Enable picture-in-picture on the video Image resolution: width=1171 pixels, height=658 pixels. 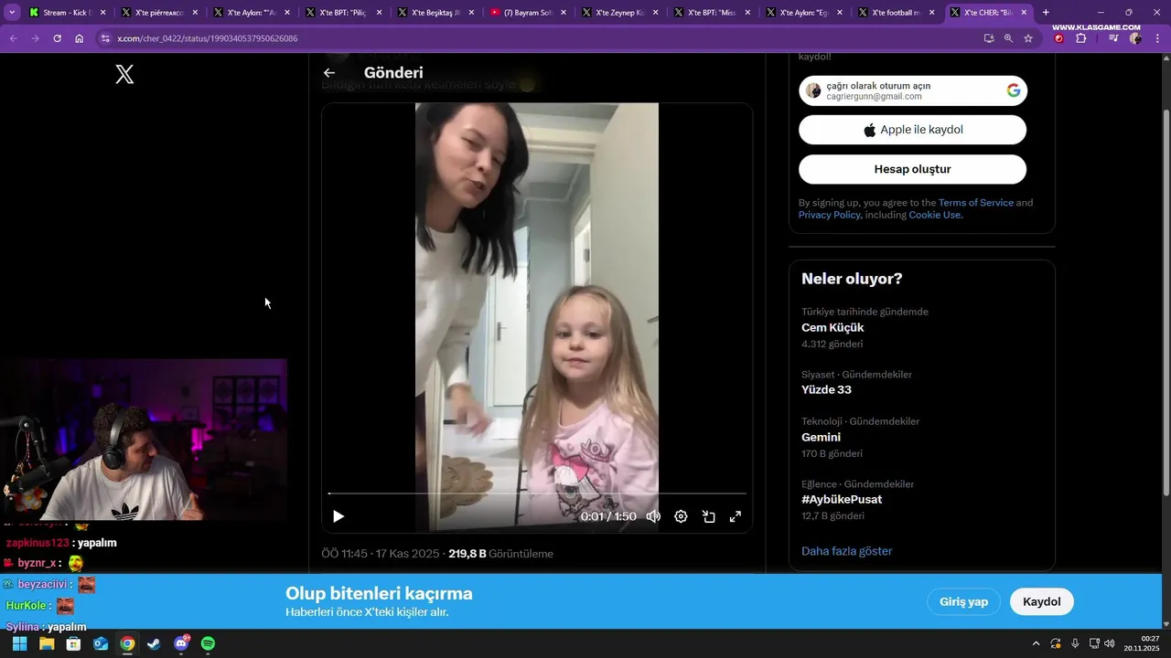(x=708, y=516)
